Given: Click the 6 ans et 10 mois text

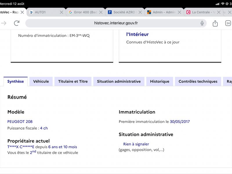Looking at the screenshot, I should coord(63,147).
